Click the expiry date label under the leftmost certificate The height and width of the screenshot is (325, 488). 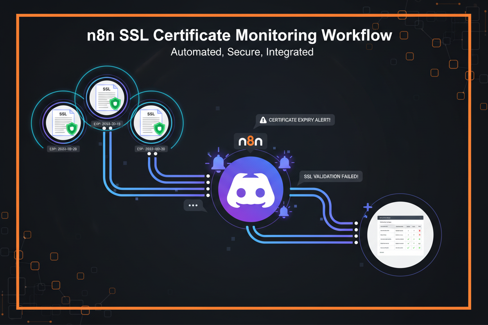[63, 149]
